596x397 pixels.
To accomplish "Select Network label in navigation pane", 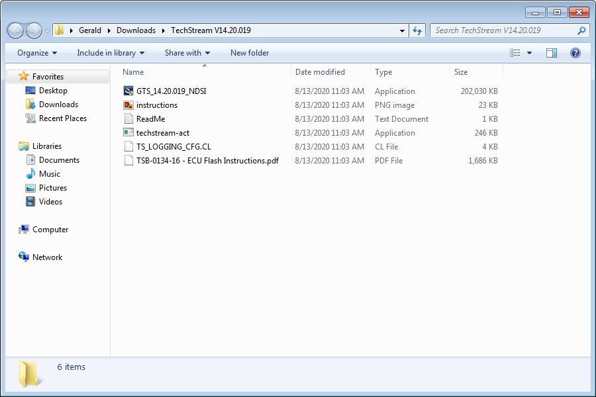I will click(47, 257).
